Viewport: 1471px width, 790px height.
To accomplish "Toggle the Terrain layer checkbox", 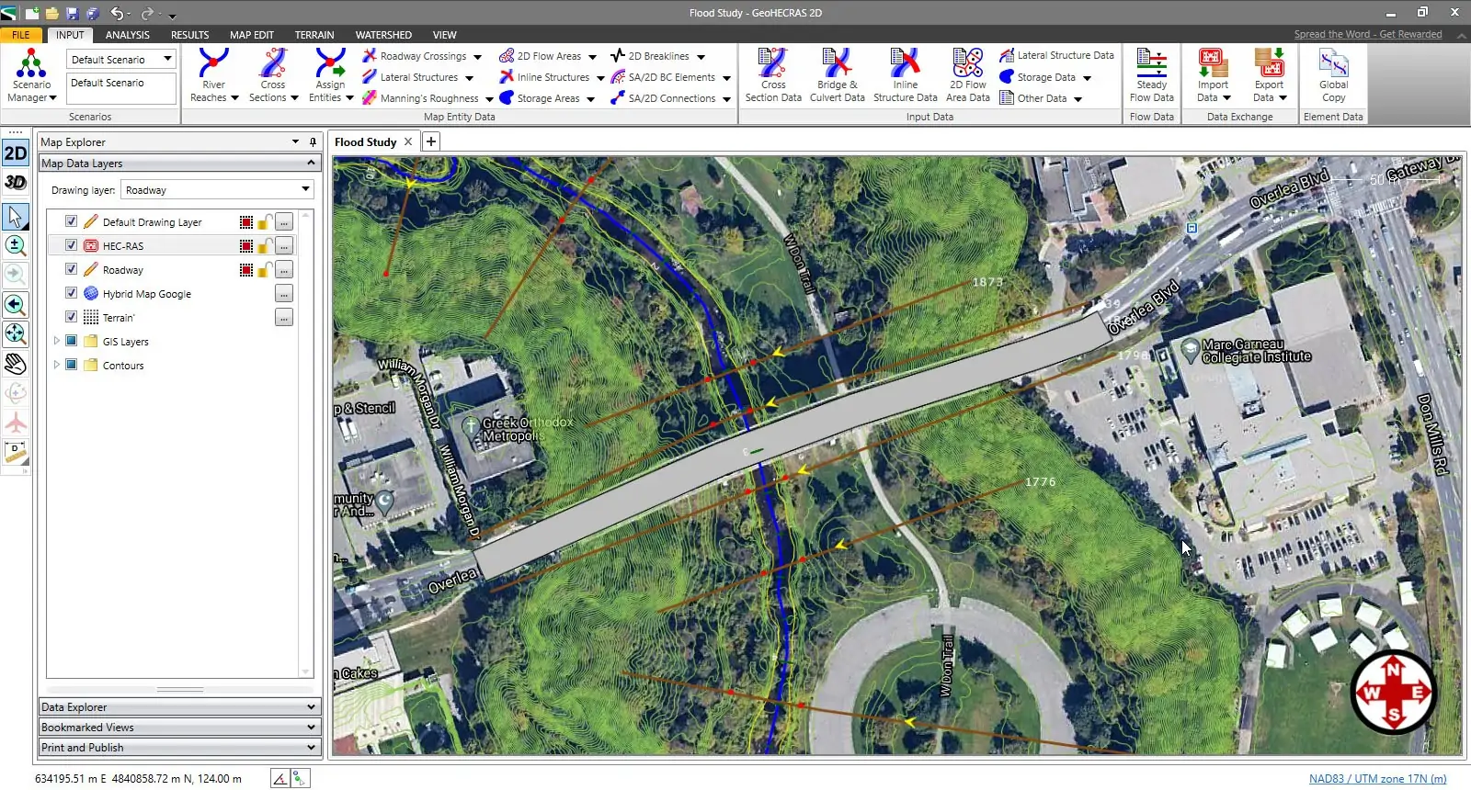I will [x=71, y=317].
